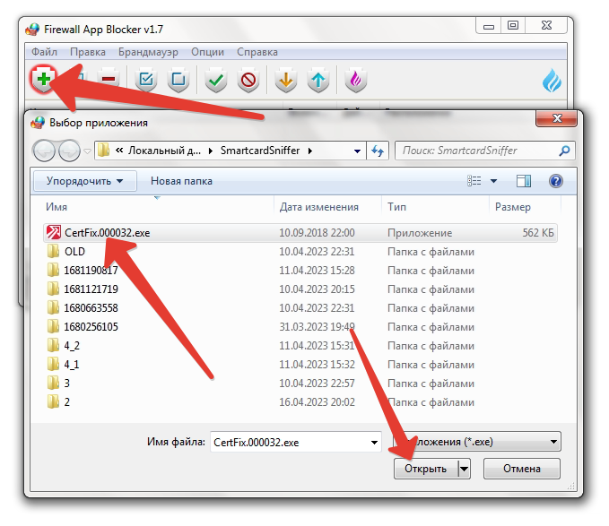Click the blue flame logo in Firewall App Blocker
Screen dimensions: 609x526
(552, 81)
